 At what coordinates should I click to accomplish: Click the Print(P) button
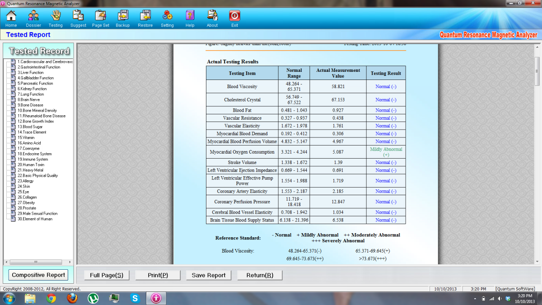pos(158,275)
